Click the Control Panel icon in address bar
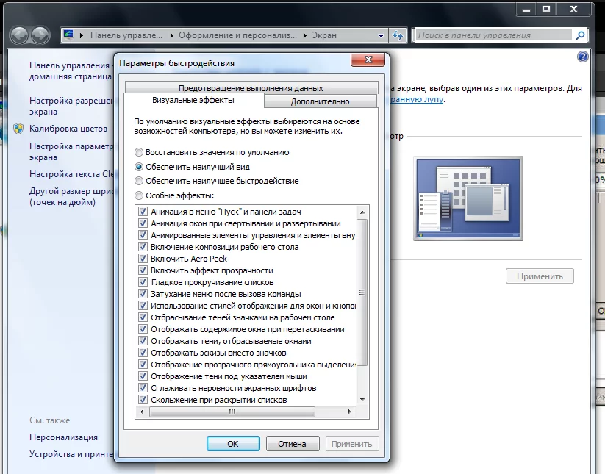The image size is (605, 474). (x=68, y=35)
